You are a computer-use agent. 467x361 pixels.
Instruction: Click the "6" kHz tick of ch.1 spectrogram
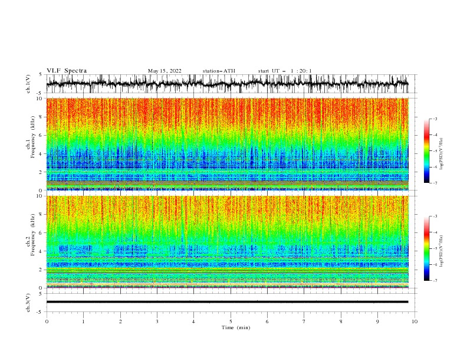pyautogui.click(x=41, y=135)
